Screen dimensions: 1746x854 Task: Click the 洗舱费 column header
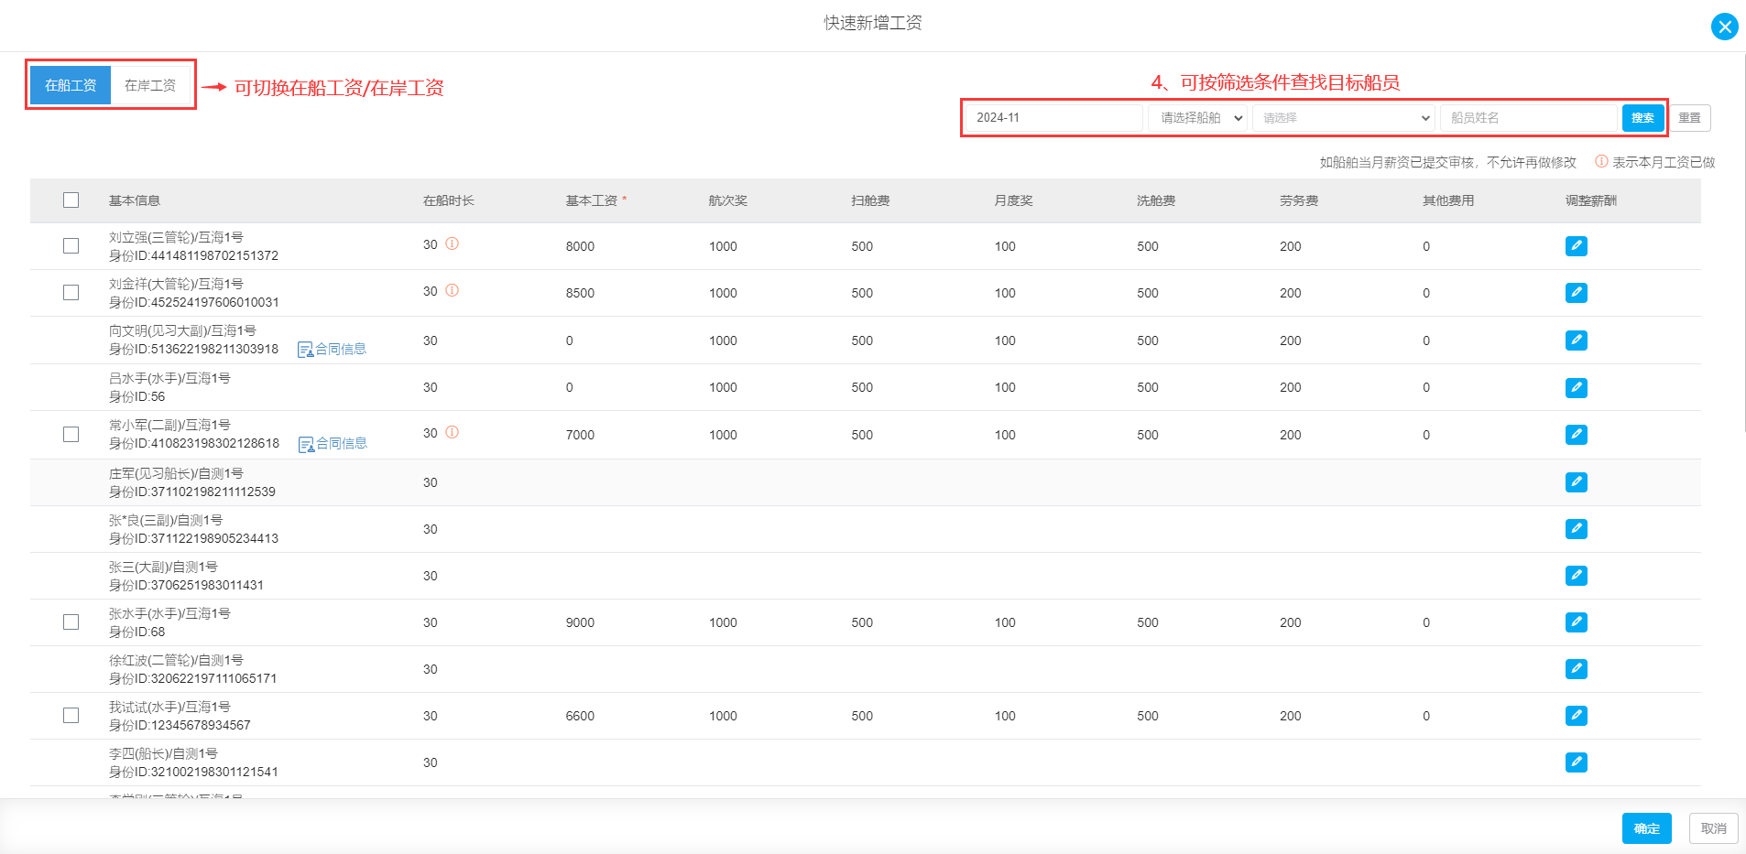pos(1157,200)
